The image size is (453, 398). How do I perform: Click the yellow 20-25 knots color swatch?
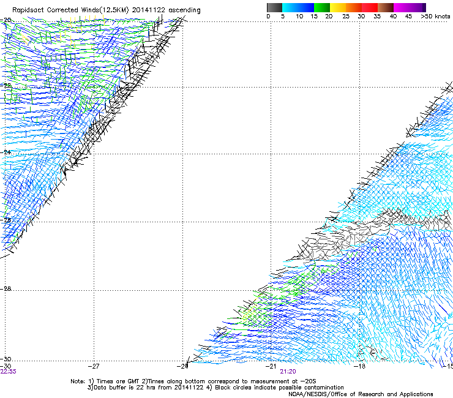[338, 7]
